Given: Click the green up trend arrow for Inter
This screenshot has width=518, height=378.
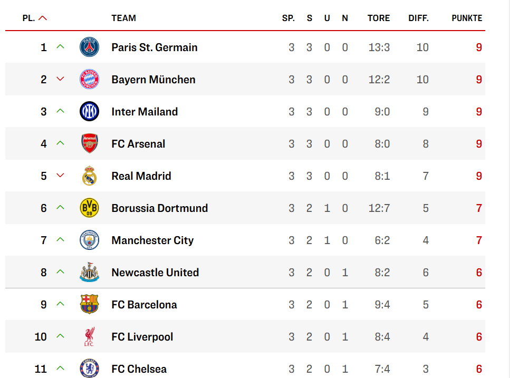Looking at the screenshot, I should point(60,111).
